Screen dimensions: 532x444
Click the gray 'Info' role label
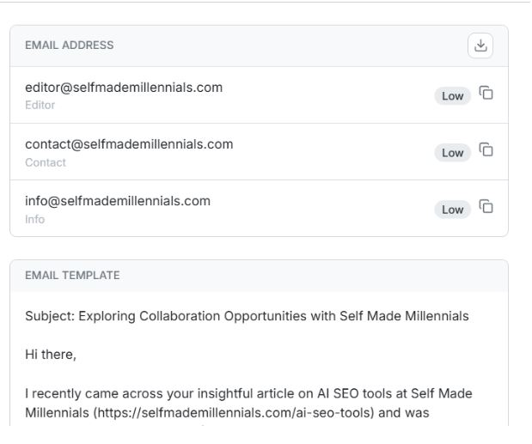[x=34, y=219]
